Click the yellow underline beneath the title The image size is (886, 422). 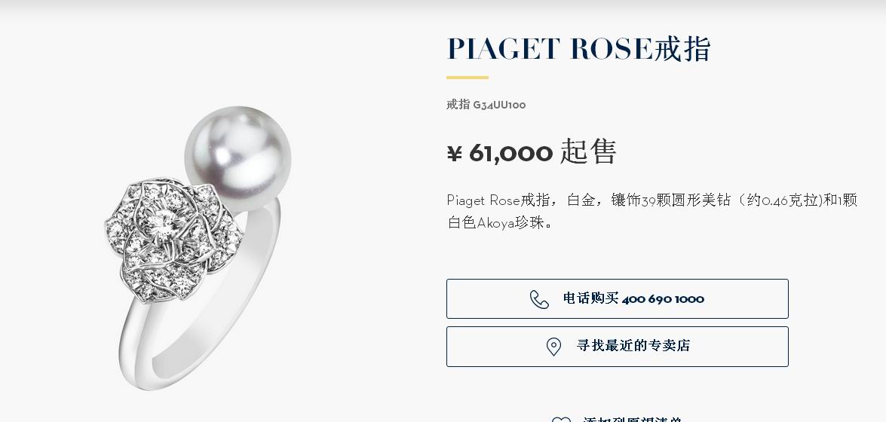pos(468,78)
